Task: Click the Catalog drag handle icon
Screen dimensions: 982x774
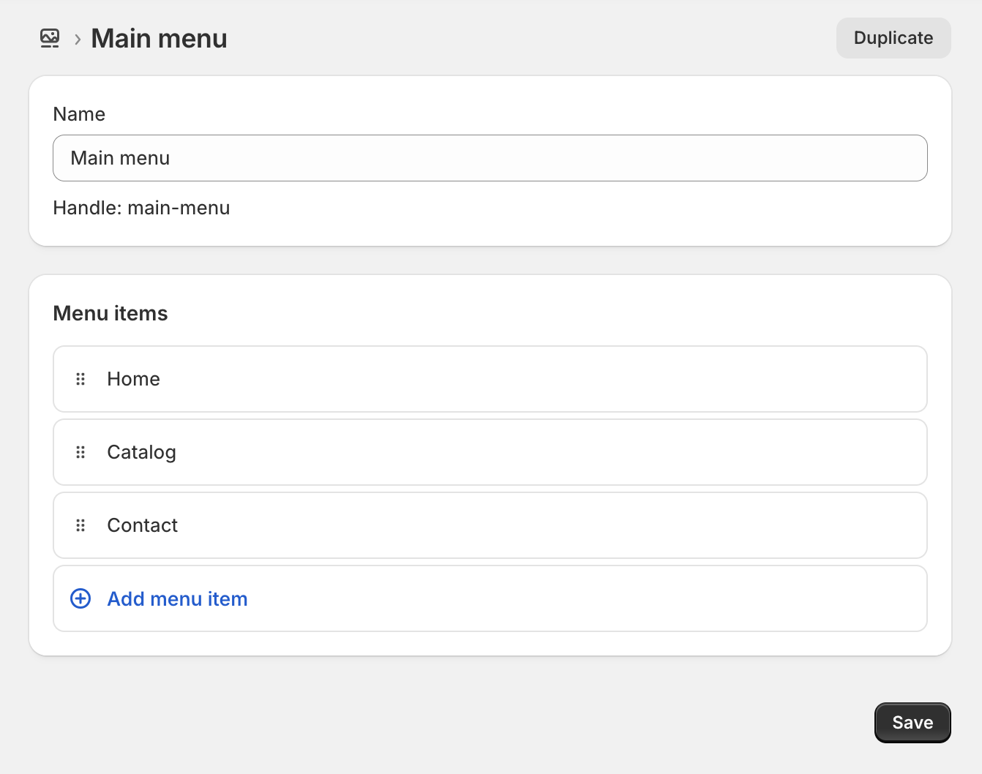Action: [80, 452]
